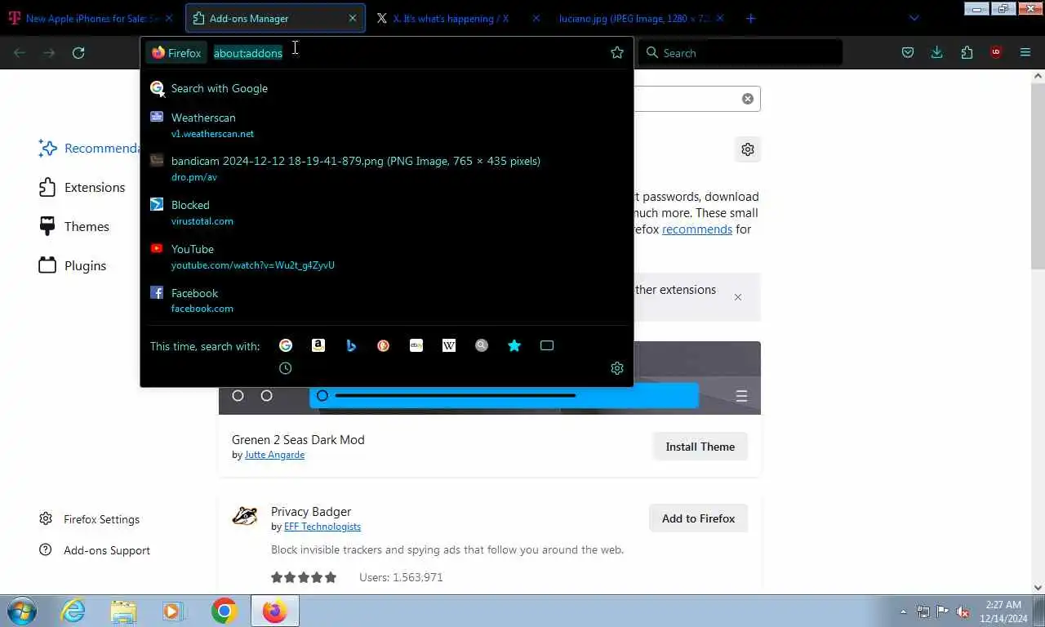Screen dimensions: 1045x627
Task: Search this time with Wikipedia
Action: click(x=449, y=345)
